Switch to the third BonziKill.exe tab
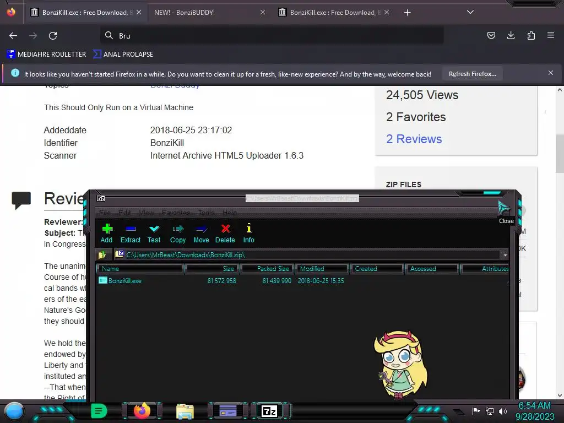564x423 pixels. [333, 13]
